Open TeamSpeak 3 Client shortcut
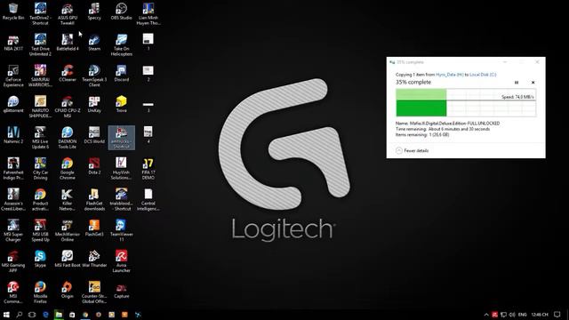This screenshot has width=569, height=320. click(x=94, y=76)
